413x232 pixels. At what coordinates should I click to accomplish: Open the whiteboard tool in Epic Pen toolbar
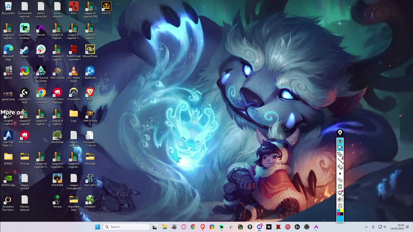[x=340, y=193]
